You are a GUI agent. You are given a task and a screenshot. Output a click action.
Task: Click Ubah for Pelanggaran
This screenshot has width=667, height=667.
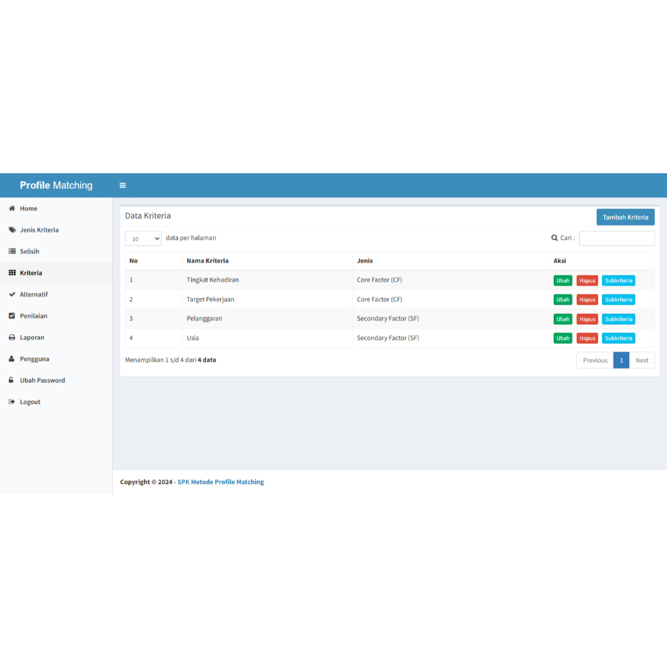(x=563, y=319)
